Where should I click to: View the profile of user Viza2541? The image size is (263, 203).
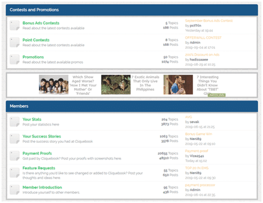pos(197,156)
